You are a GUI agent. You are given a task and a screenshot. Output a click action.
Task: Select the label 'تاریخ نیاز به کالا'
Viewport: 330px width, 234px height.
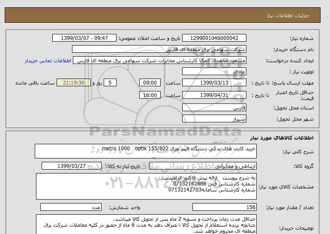pos(123,166)
